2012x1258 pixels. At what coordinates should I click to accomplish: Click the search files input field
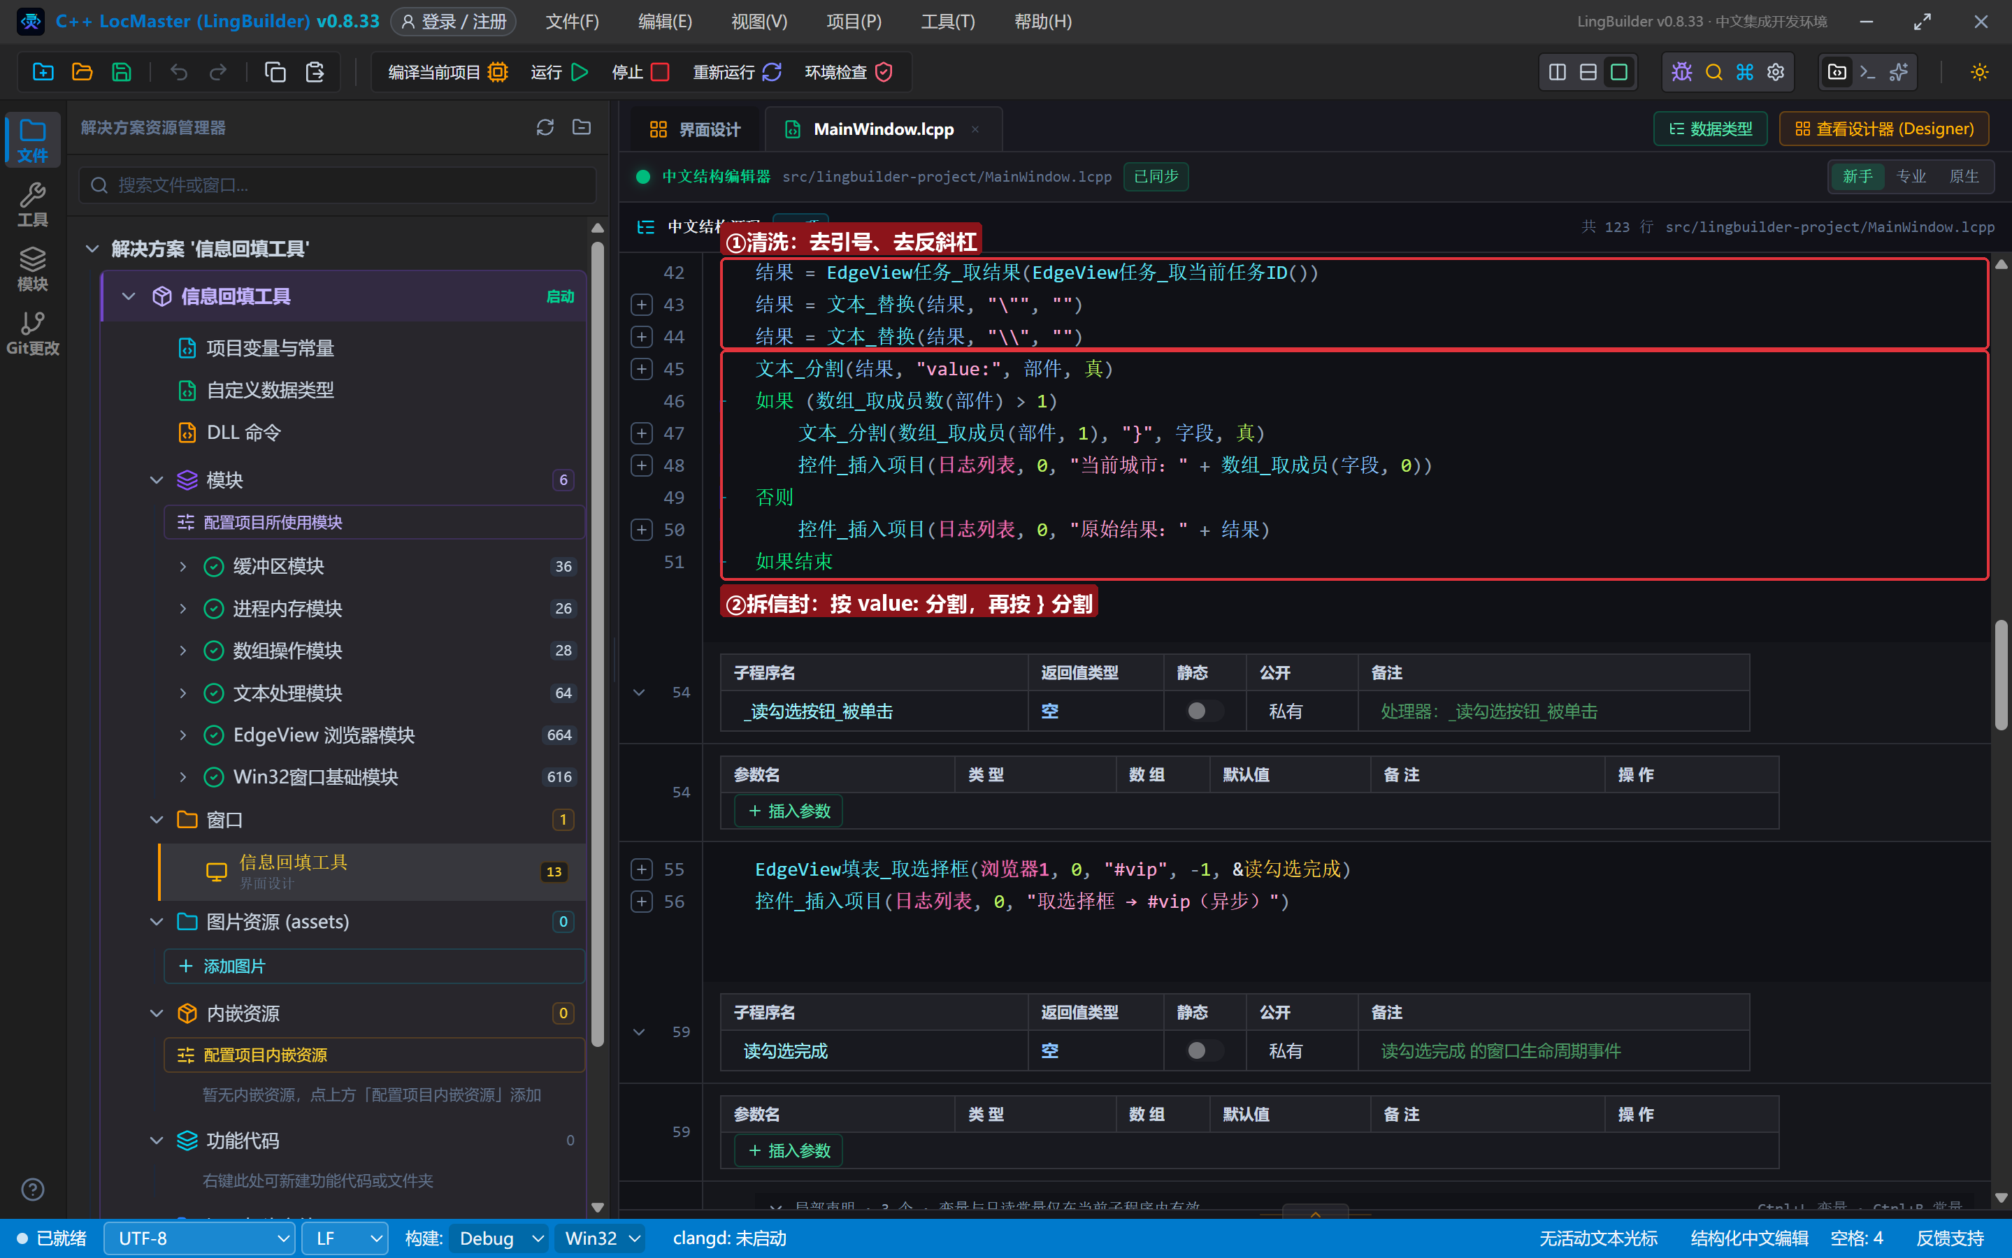(x=338, y=185)
